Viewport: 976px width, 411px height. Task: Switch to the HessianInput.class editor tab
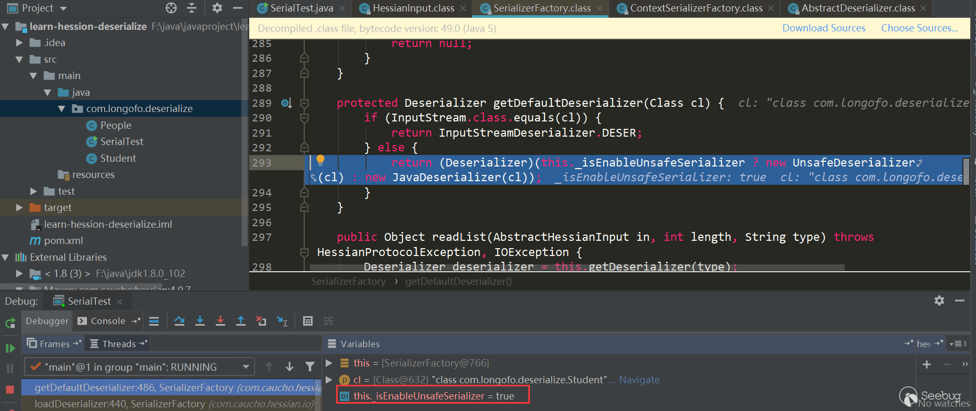click(x=413, y=8)
